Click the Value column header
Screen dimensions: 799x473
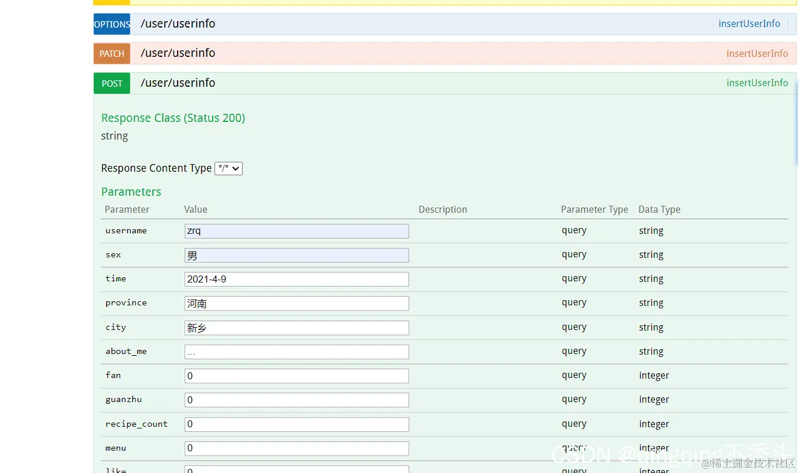[x=196, y=210]
